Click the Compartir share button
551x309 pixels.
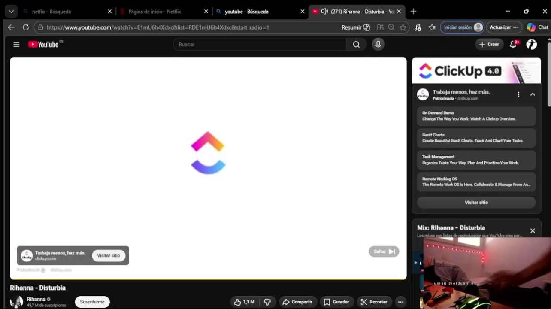point(298,302)
